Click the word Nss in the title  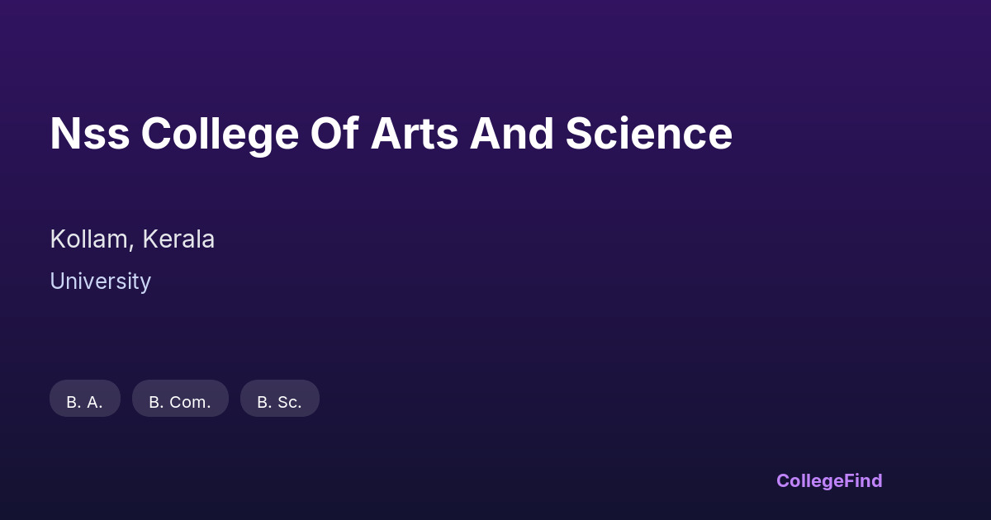[89, 134]
